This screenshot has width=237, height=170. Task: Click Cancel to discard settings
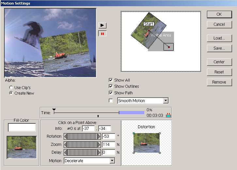219,24
